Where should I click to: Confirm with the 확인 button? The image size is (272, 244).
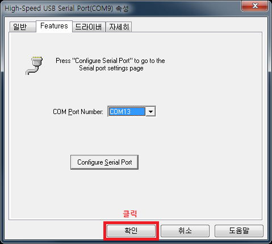(131, 230)
